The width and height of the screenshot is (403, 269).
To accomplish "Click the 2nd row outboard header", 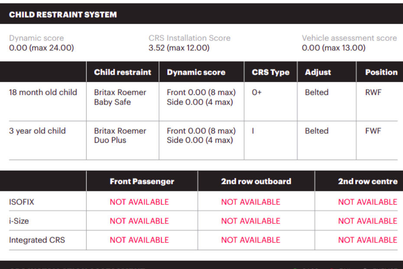I will (256, 181).
